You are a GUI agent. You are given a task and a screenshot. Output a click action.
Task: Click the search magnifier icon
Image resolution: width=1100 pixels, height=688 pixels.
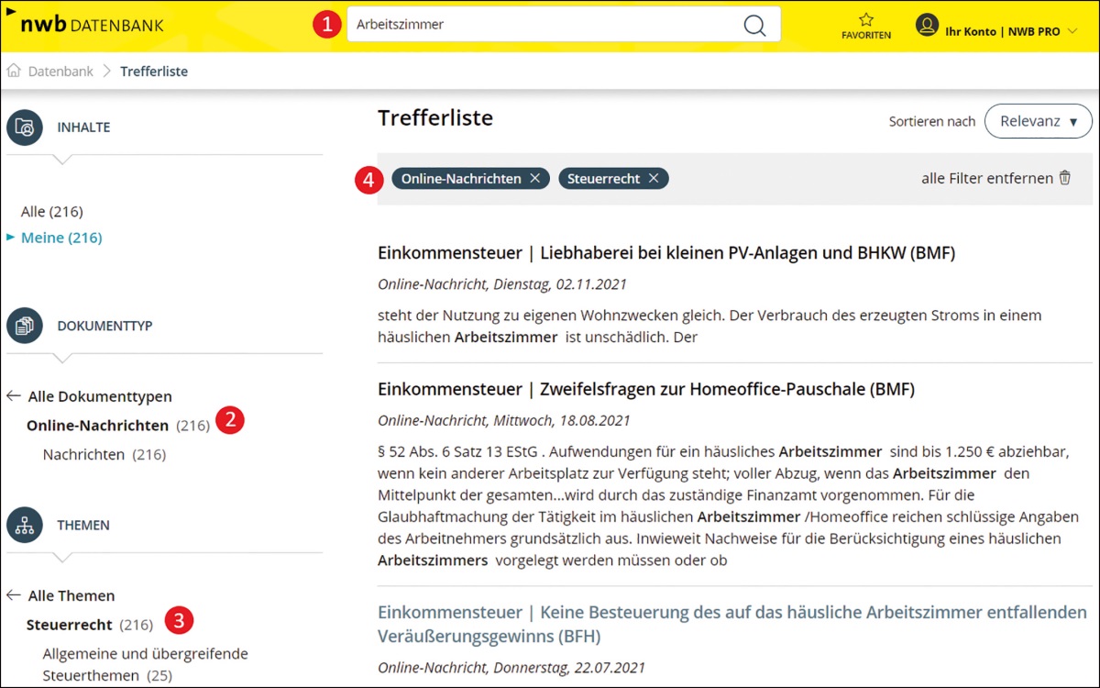click(x=753, y=25)
